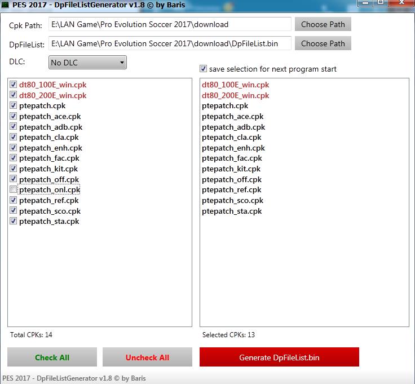Click the status bar version text
Viewport: 415px width, 384px height.
[x=74, y=378]
